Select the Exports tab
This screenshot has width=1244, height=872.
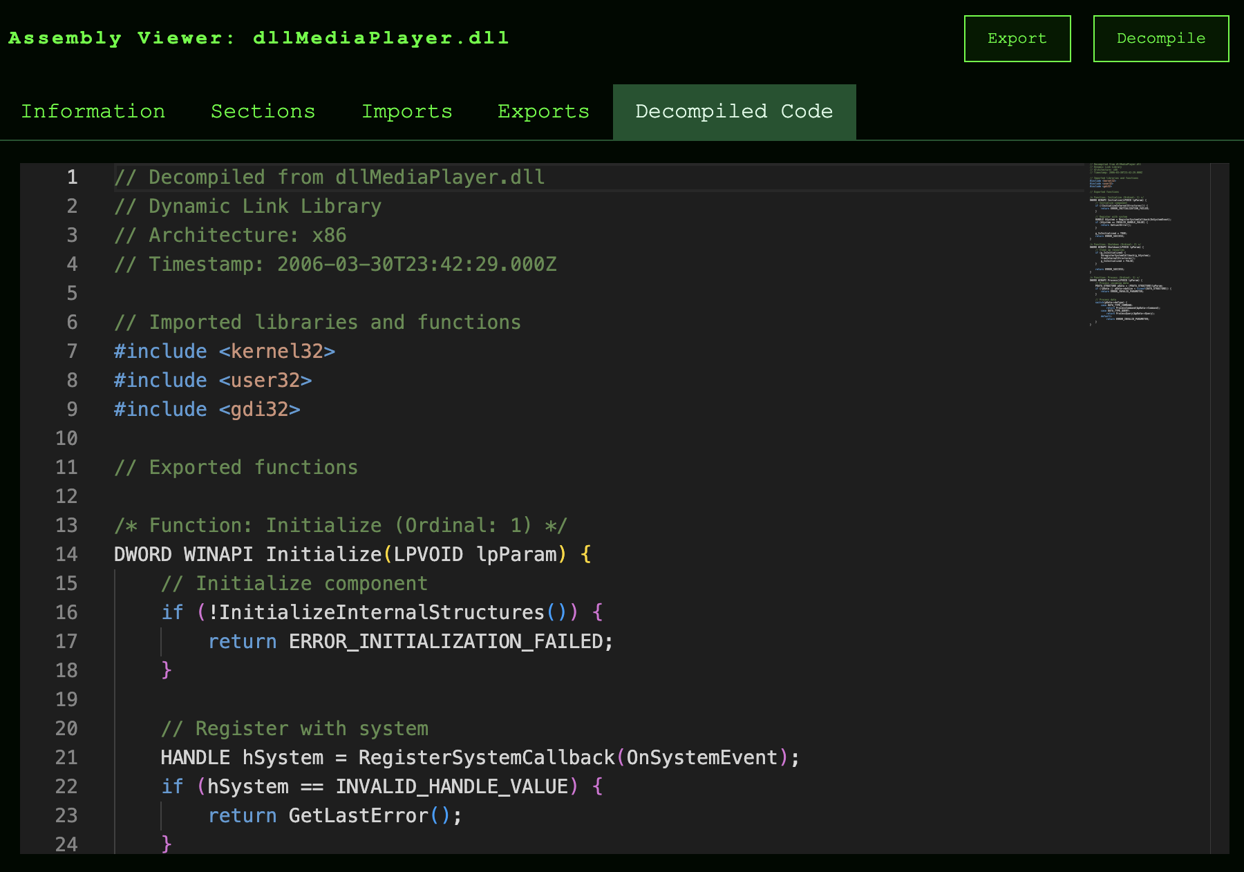[543, 112]
